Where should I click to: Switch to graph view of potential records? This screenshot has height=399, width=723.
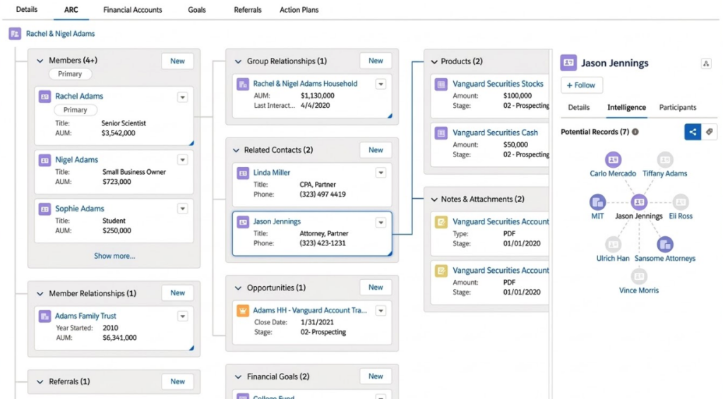pyautogui.click(x=693, y=132)
